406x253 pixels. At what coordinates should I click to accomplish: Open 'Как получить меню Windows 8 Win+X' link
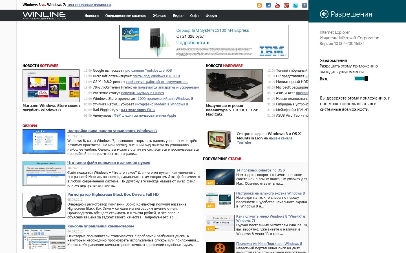click(x=271, y=218)
